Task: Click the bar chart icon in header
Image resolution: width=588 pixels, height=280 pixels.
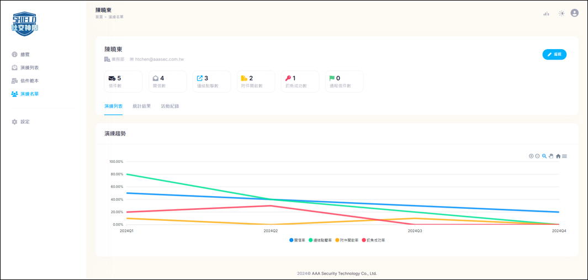Action: pos(547,13)
